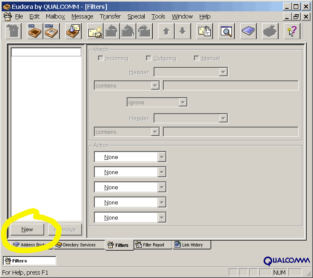Click the up arrow toolbar icon

click(166, 31)
